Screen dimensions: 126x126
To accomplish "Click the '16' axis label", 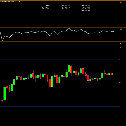I will 121,29.
